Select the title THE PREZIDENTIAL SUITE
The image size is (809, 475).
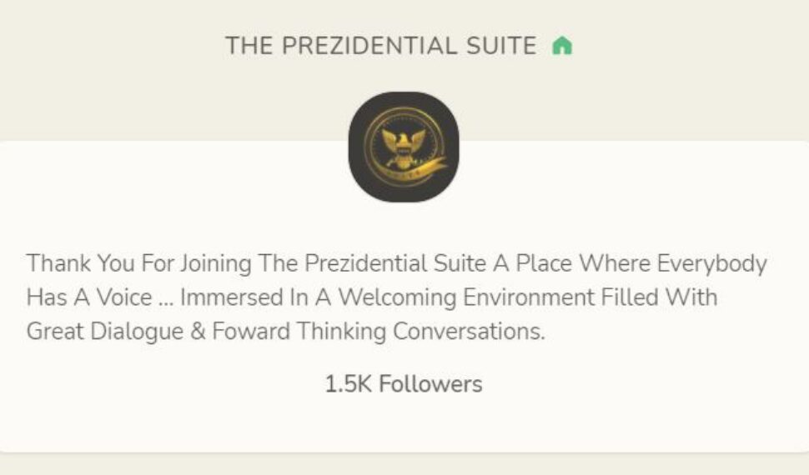pos(380,47)
